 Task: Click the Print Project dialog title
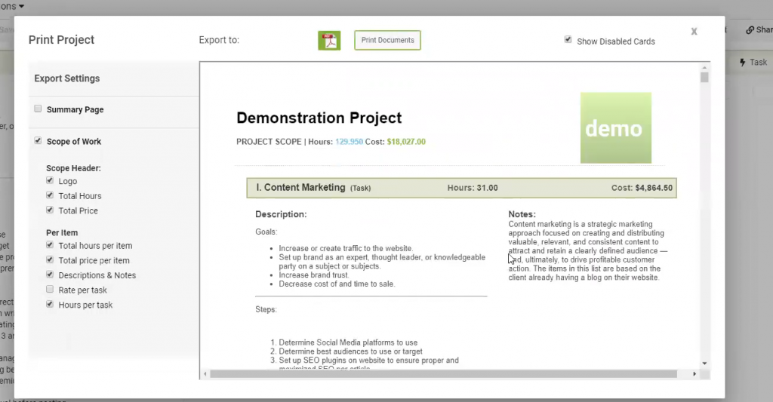coord(61,40)
